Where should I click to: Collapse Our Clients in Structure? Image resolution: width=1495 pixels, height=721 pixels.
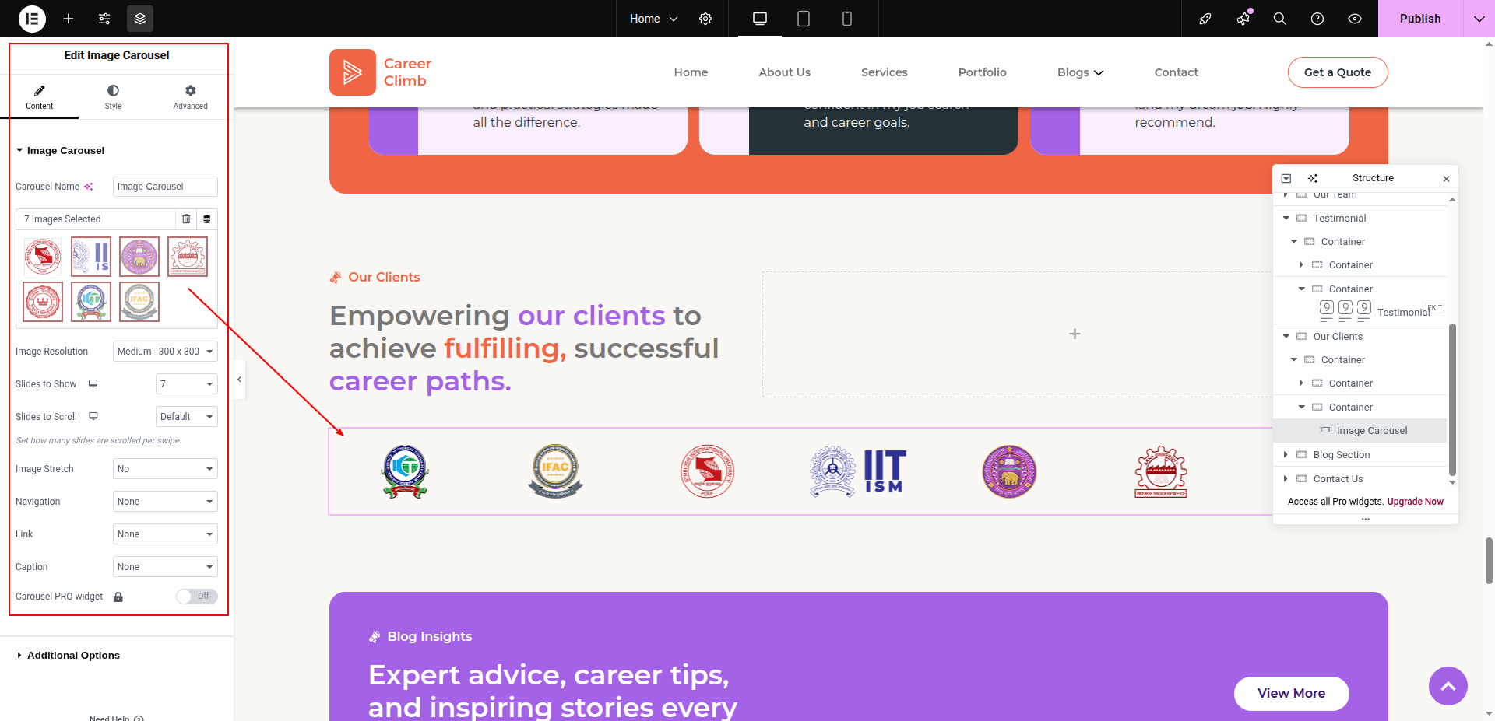1286,337
